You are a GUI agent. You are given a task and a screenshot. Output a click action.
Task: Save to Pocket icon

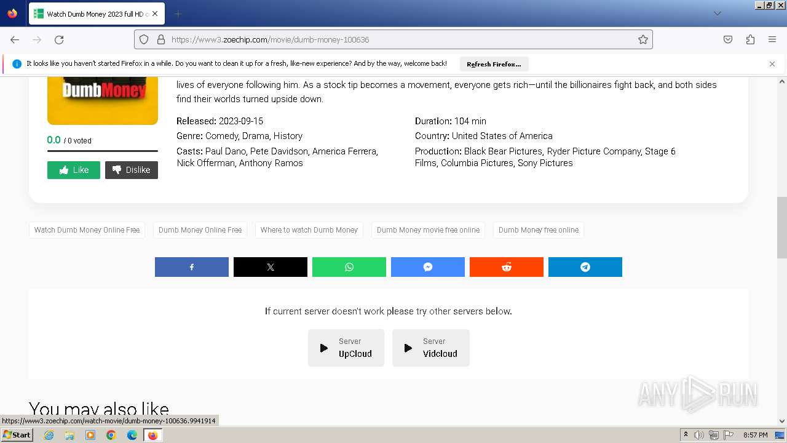tap(728, 39)
